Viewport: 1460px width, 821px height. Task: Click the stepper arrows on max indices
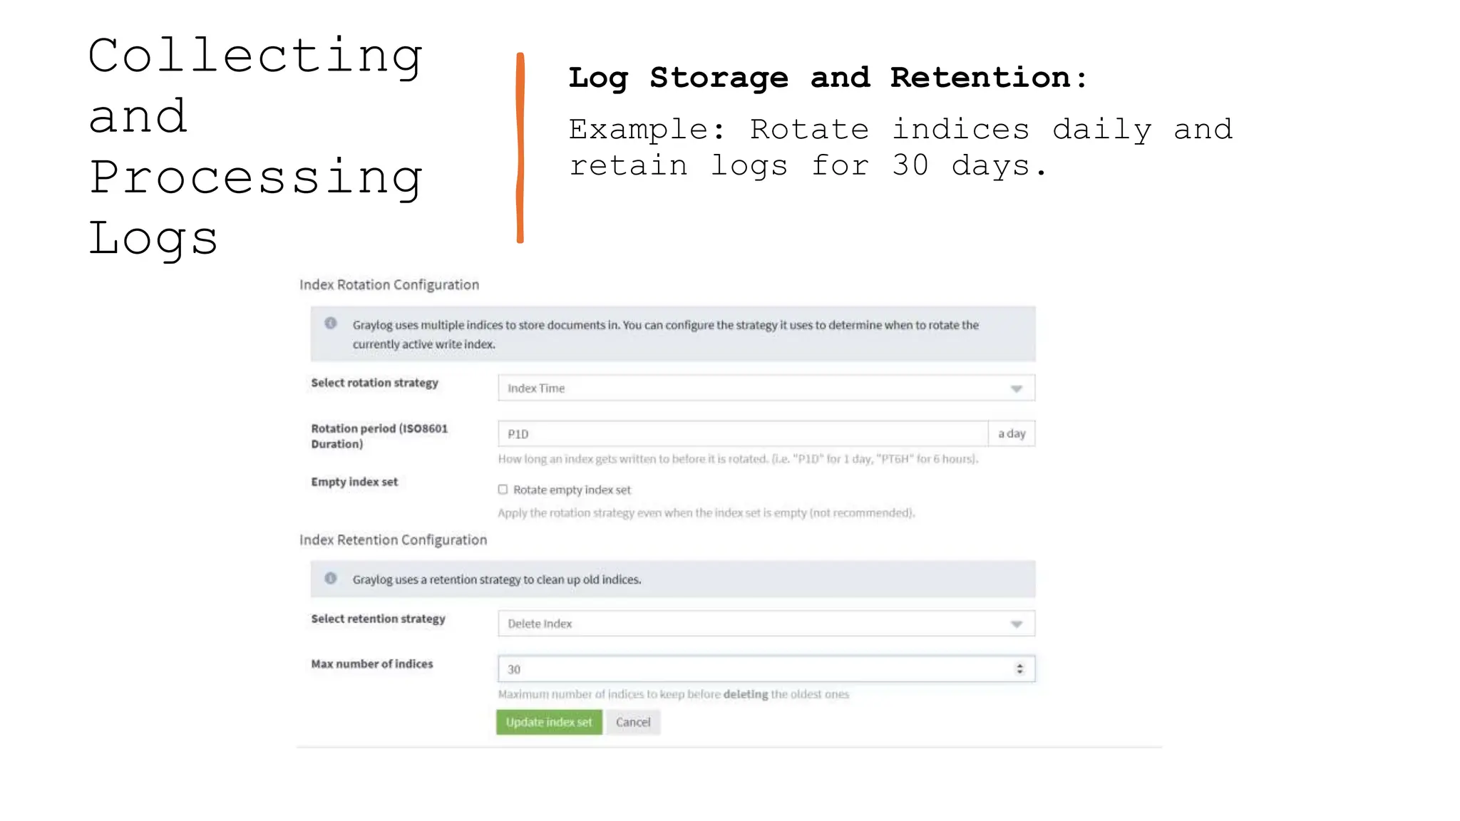[1019, 668]
